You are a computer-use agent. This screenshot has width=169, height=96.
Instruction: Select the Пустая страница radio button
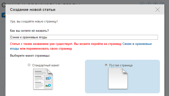tap(106, 65)
